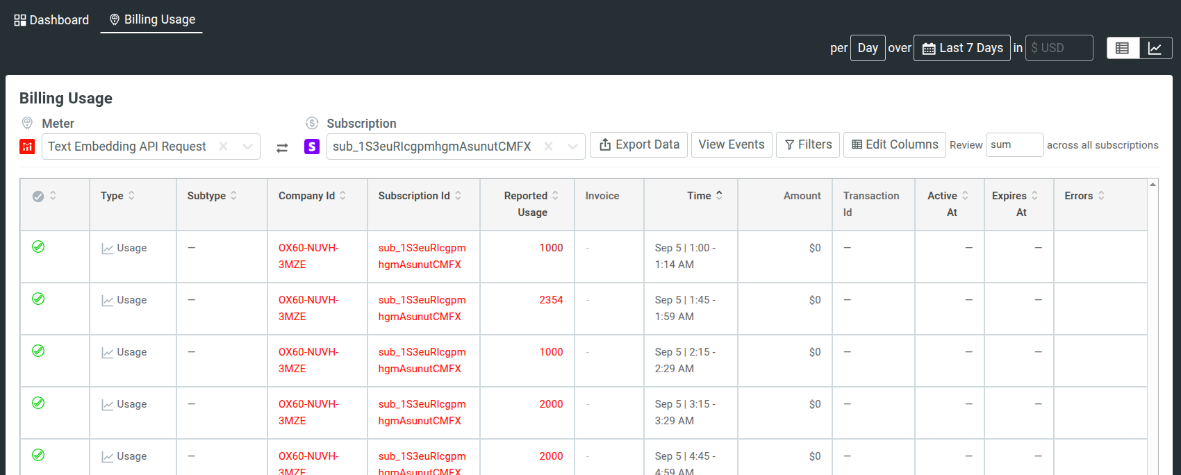1181x475 pixels.
Task: Switch to table view icon
Action: tap(1123, 48)
